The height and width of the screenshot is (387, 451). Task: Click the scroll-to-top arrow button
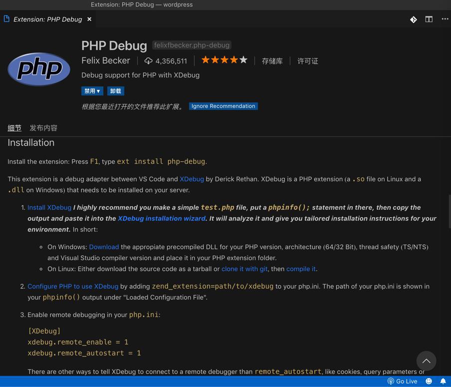(426, 361)
